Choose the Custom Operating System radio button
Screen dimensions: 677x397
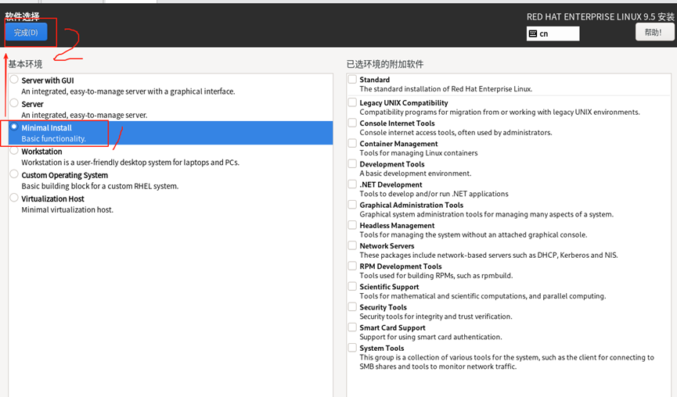(14, 174)
